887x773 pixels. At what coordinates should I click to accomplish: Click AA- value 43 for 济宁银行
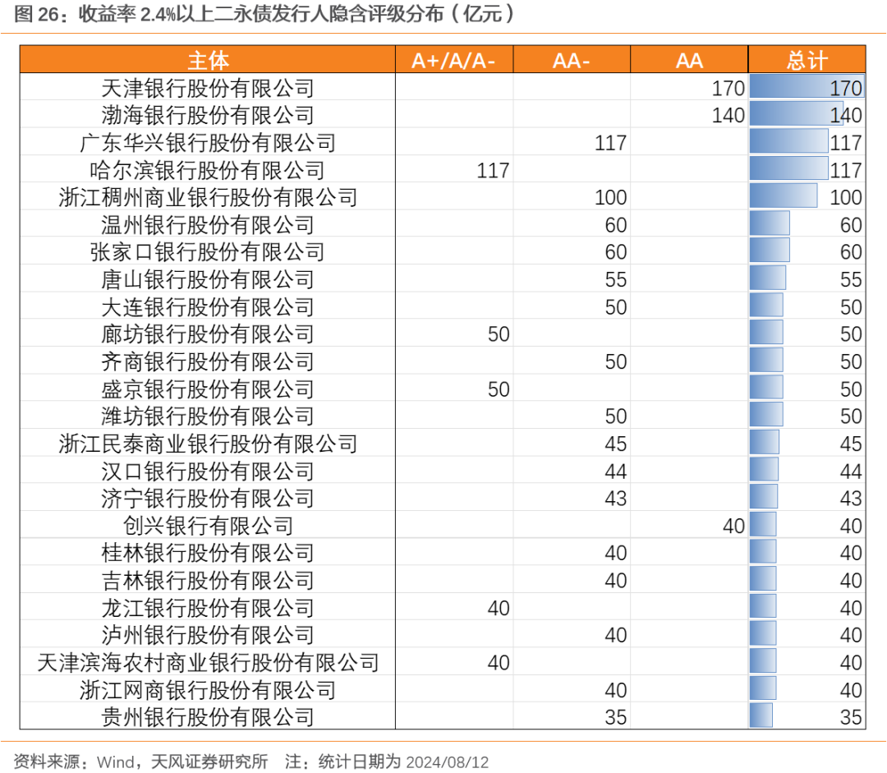[x=615, y=499]
